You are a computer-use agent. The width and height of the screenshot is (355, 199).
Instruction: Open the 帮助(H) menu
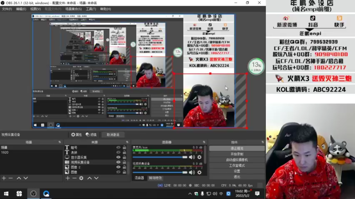point(105,9)
